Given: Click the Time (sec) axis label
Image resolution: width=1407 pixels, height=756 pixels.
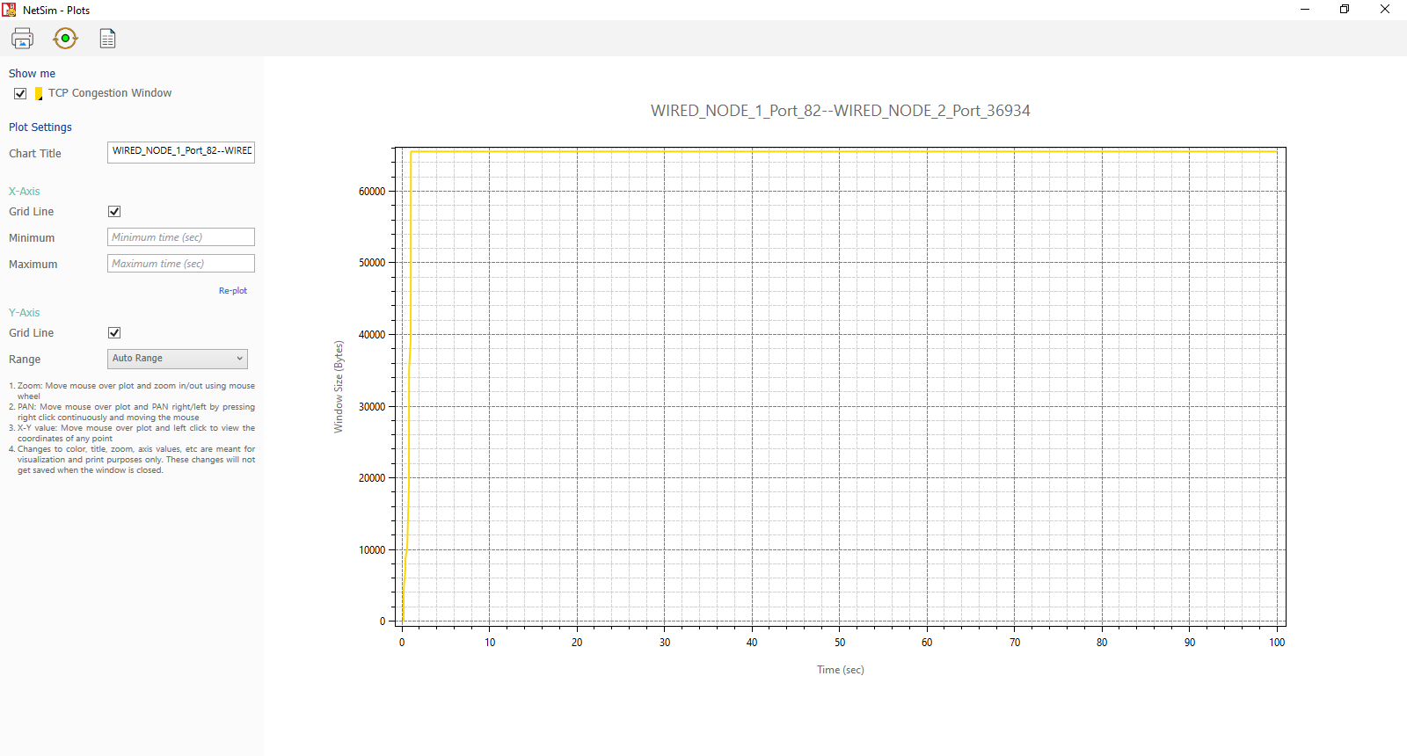Looking at the screenshot, I should point(840,670).
